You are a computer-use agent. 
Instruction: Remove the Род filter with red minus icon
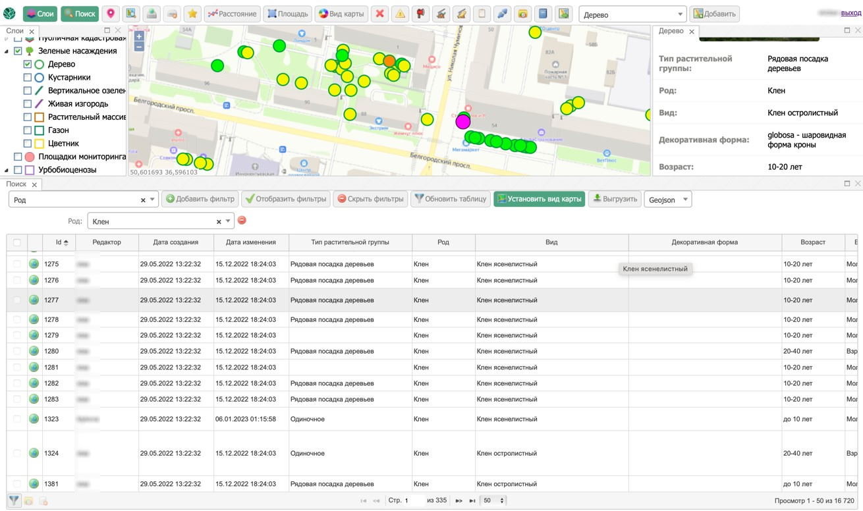242,221
